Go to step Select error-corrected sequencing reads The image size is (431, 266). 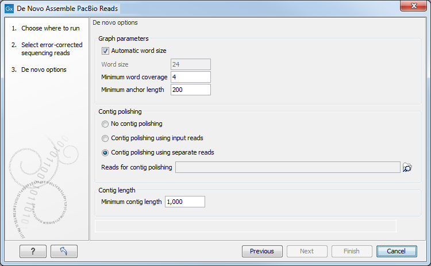click(x=52, y=49)
